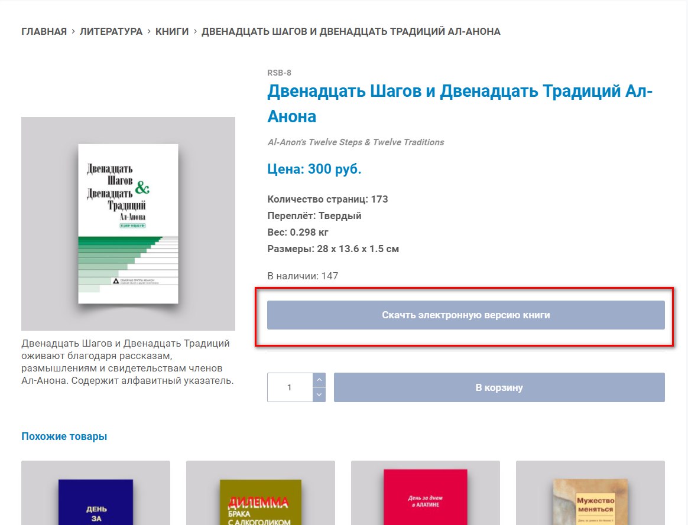
Task: Click the current breadcrumb ДВЕНАДЦАТЬ ШАГОВ И ДВЕНАДЦАТЬ ТРАДИЦИЙ АЛ-АНОНА
Action: pyautogui.click(x=351, y=31)
